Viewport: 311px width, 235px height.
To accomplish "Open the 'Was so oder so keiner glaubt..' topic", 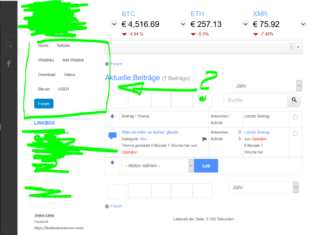I will 151,132.
